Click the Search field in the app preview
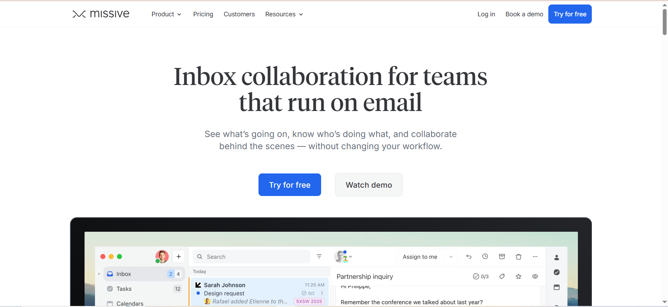Viewport: 668px width, 307px height. coord(252,257)
